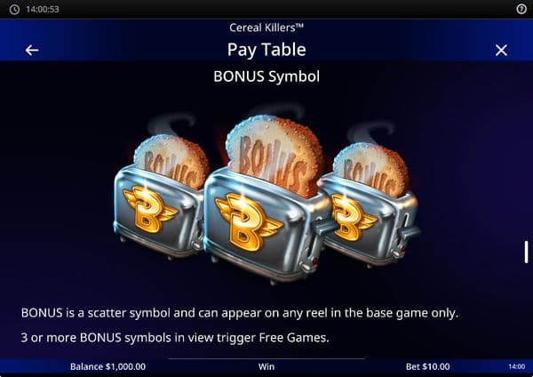Close the Pay Table with X icon
The width and height of the screenshot is (533, 377).
(x=501, y=51)
